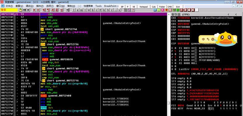Click the red circle plugin icon

167,10
